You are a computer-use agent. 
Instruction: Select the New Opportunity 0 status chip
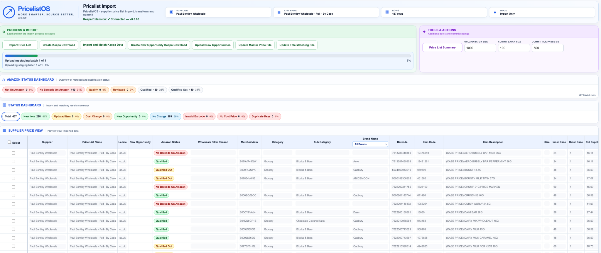pyautogui.click(x=131, y=116)
